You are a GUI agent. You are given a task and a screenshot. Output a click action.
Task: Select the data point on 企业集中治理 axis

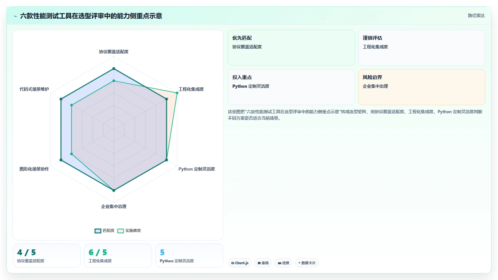coord(114,190)
